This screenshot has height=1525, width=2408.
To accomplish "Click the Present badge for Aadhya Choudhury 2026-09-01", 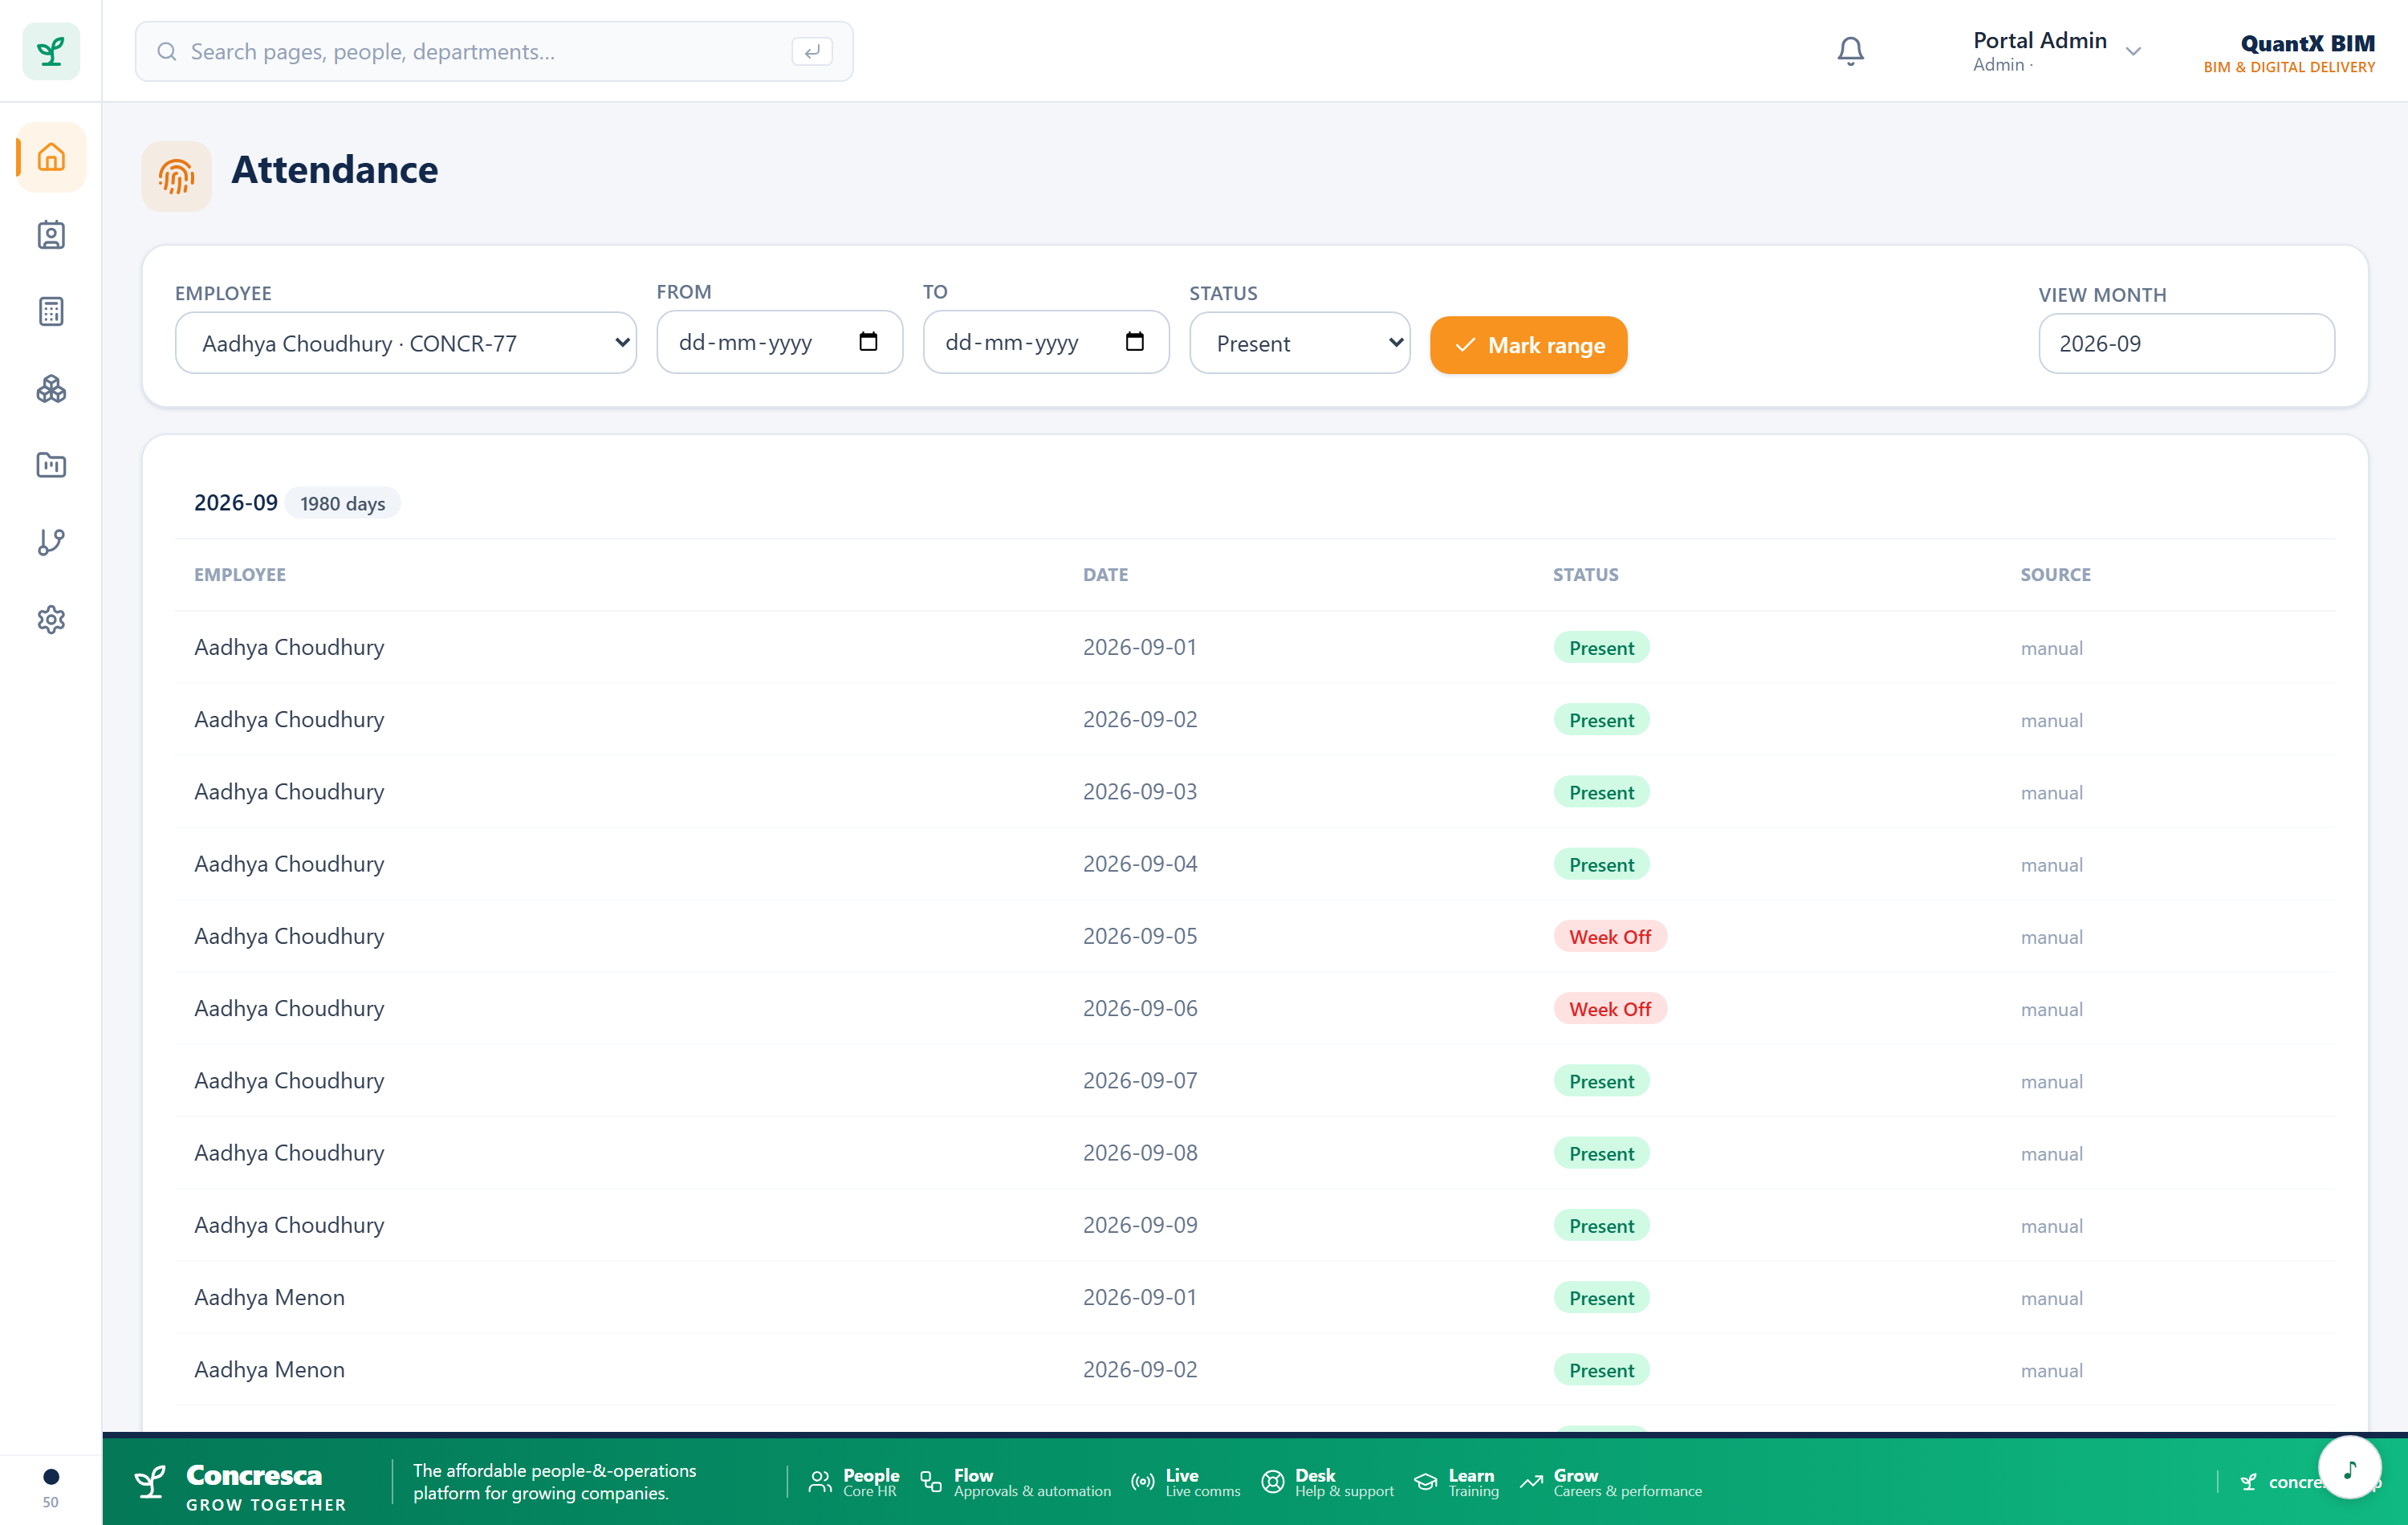I will coord(1601,648).
